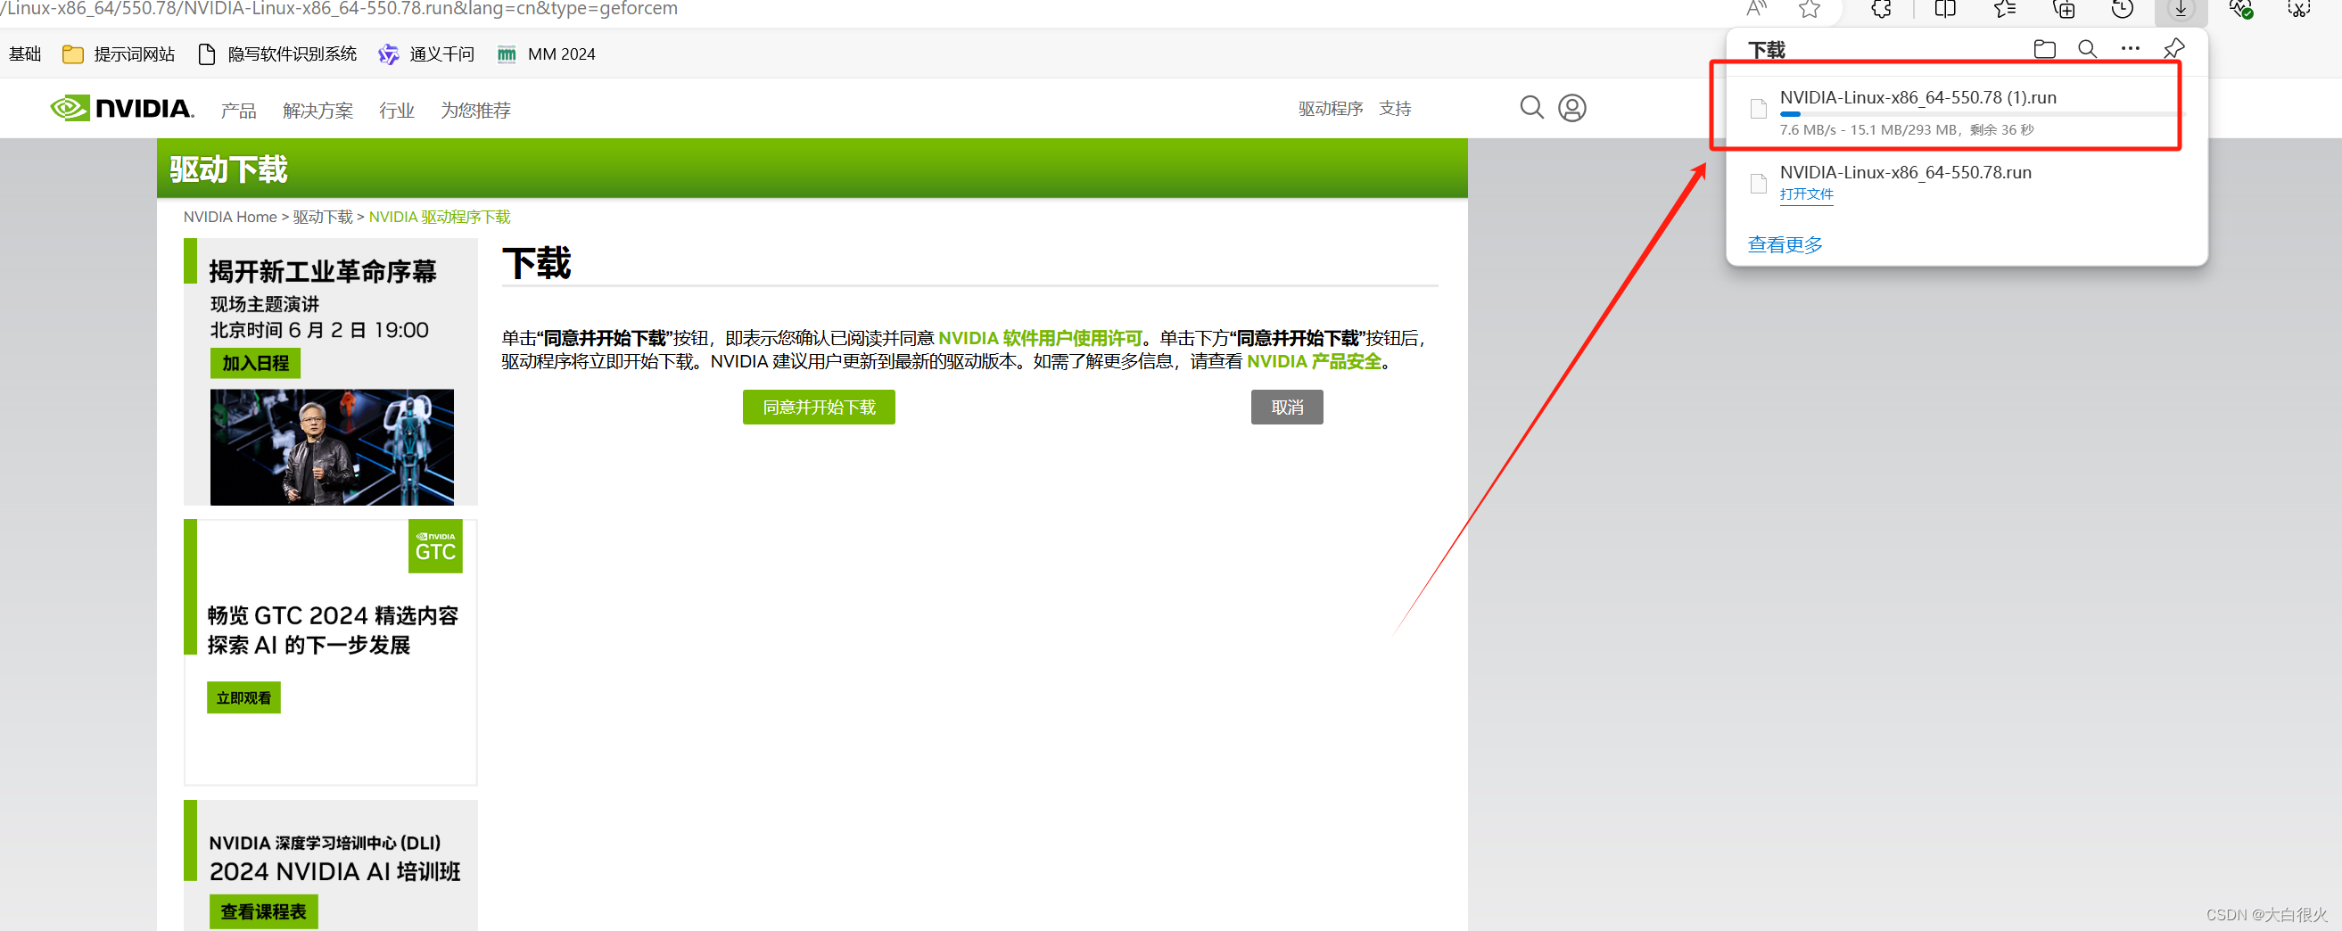Open the 驱动程序 menu item

click(x=1330, y=109)
